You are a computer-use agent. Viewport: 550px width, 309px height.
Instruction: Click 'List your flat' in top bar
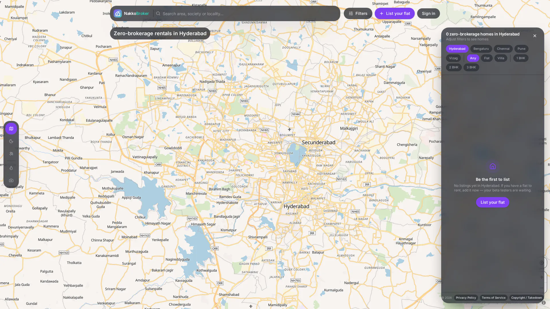395,13
